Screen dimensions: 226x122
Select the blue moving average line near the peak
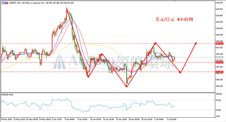(x=72, y=18)
